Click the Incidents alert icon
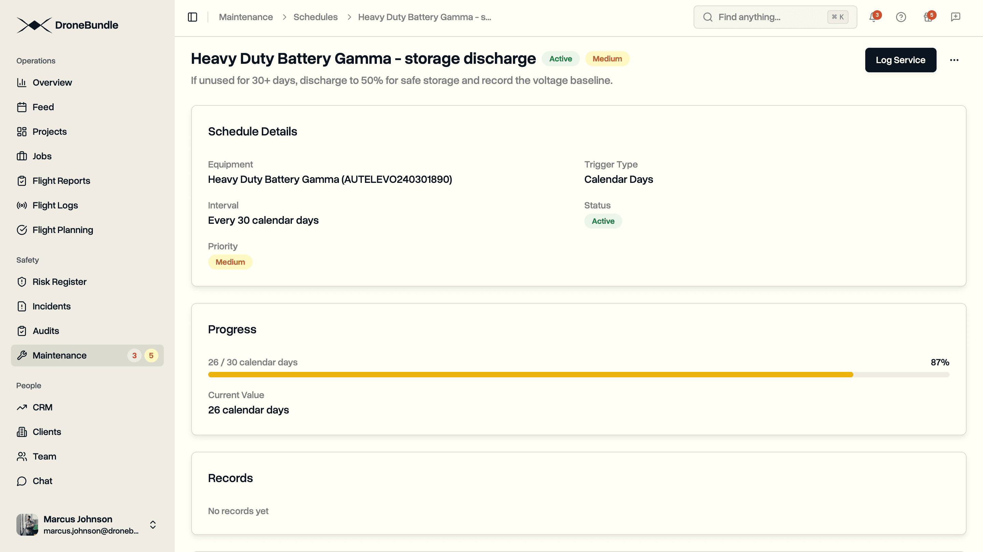Image resolution: width=983 pixels, height=552 pixels. [x=22, y=306]
